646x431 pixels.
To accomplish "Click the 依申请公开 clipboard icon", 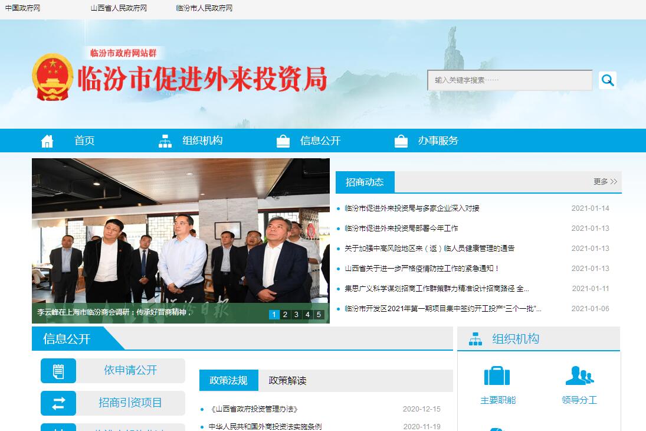I will click(x=58, y=371).
